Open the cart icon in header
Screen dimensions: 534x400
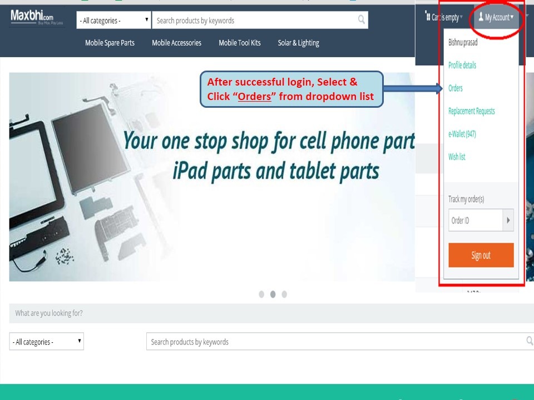click(427, 16)
